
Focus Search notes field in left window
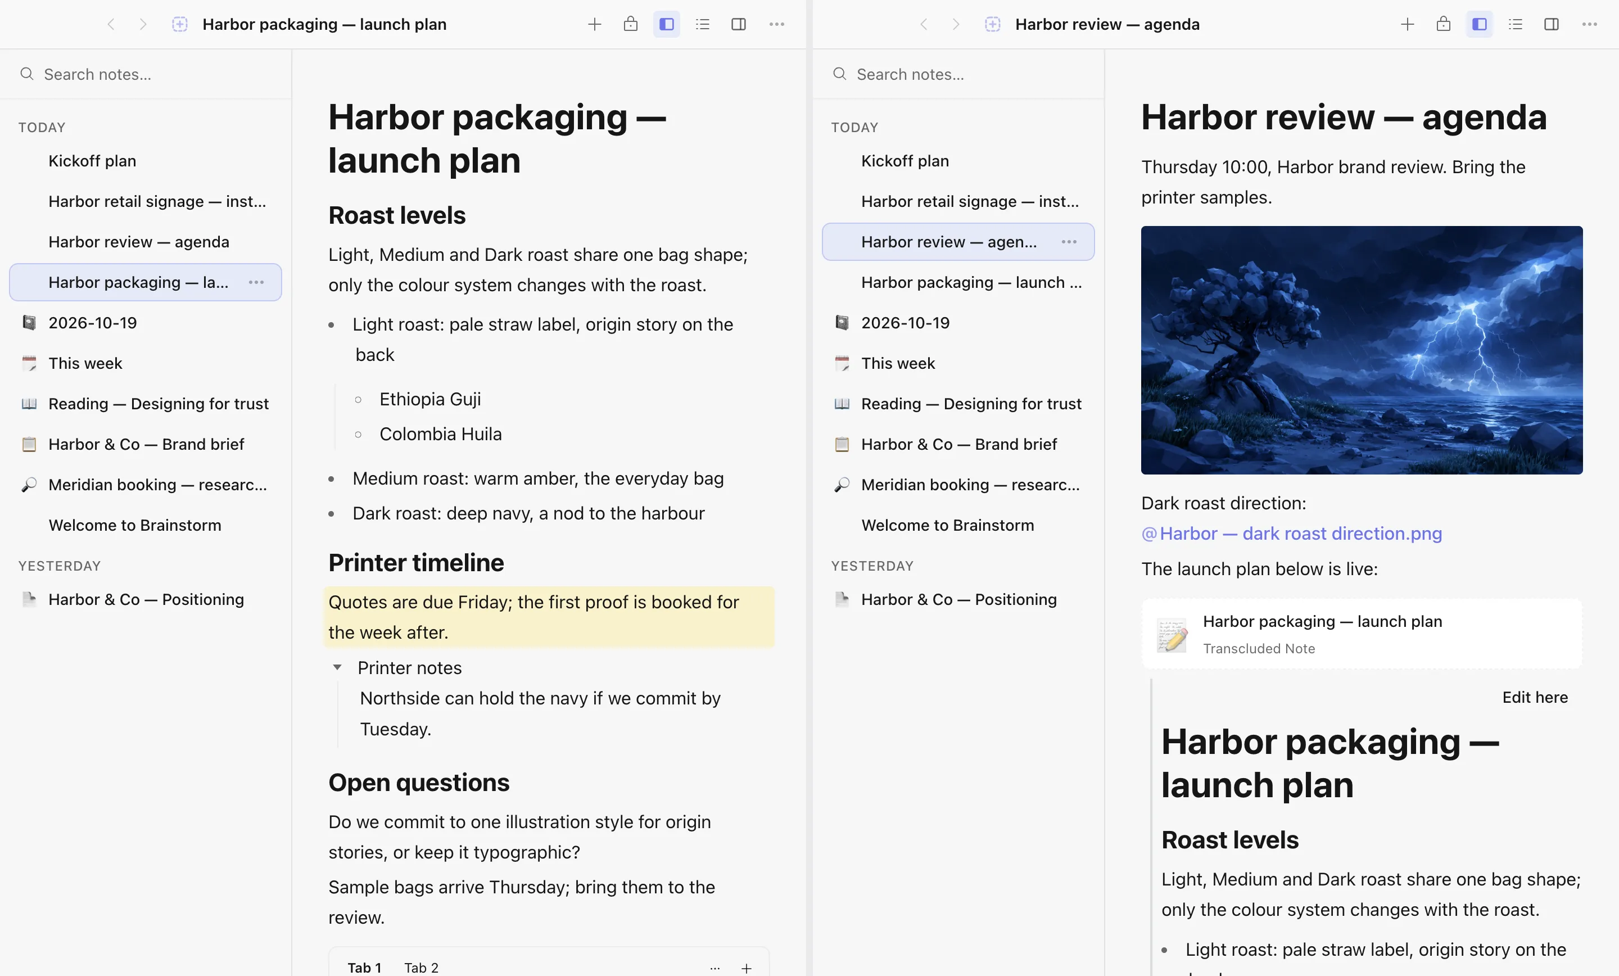pos(146,74)
